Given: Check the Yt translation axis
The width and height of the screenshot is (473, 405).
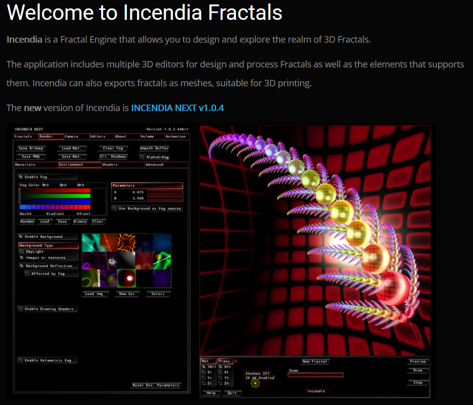Looking at the screenshot, I should tap(221, 378).
